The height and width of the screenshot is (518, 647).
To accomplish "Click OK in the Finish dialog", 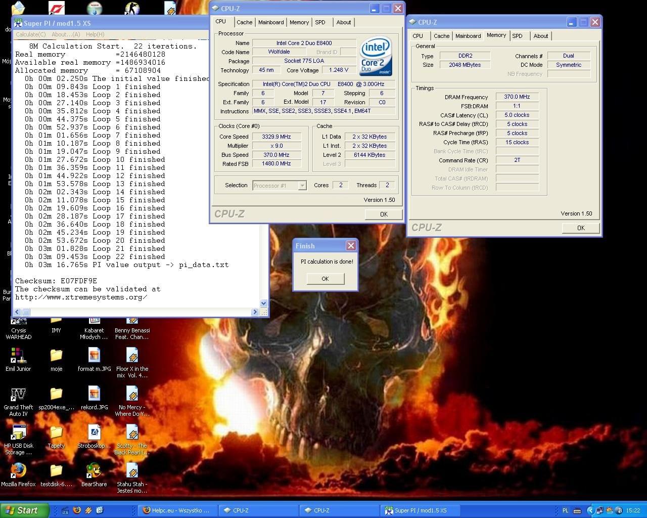I will pos(325,279).
